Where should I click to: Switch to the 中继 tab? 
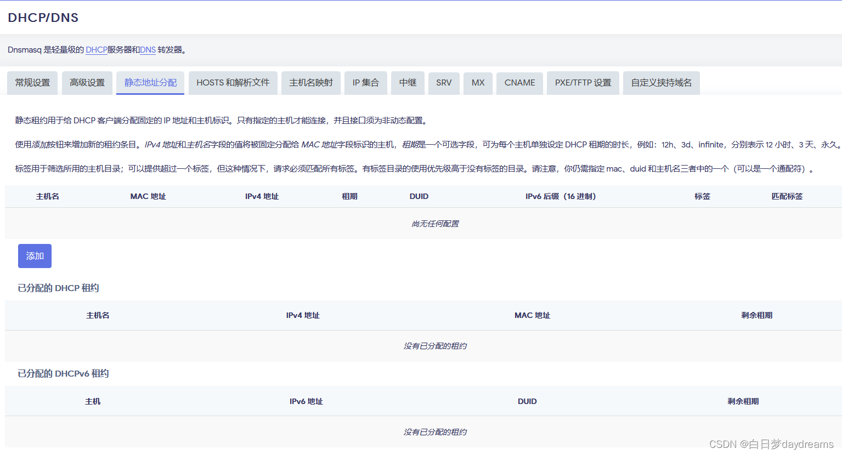pos(408,83)
